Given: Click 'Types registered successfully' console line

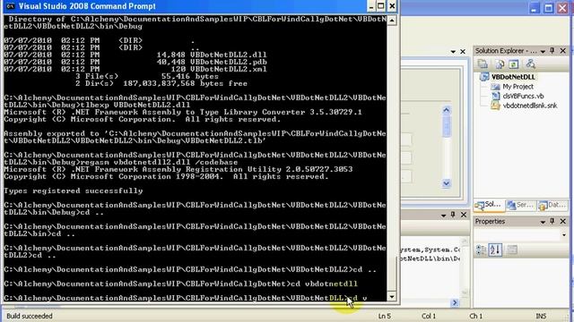Looking at the screenshot, I should coord(74,191).
